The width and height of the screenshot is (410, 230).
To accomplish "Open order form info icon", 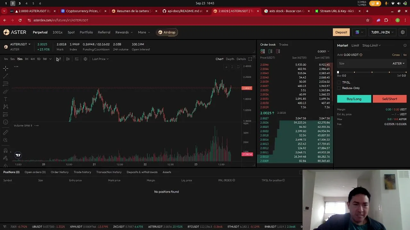I will click(405, 45).
